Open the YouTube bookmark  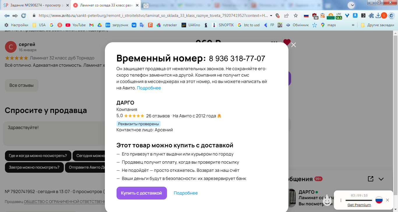click(75, 25)
